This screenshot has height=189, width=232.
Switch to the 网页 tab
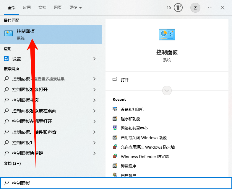pyautogui.click(x=58, y=7)
